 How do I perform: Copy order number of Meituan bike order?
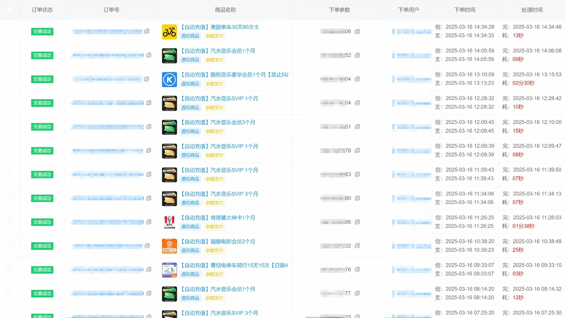coord(147,31)
